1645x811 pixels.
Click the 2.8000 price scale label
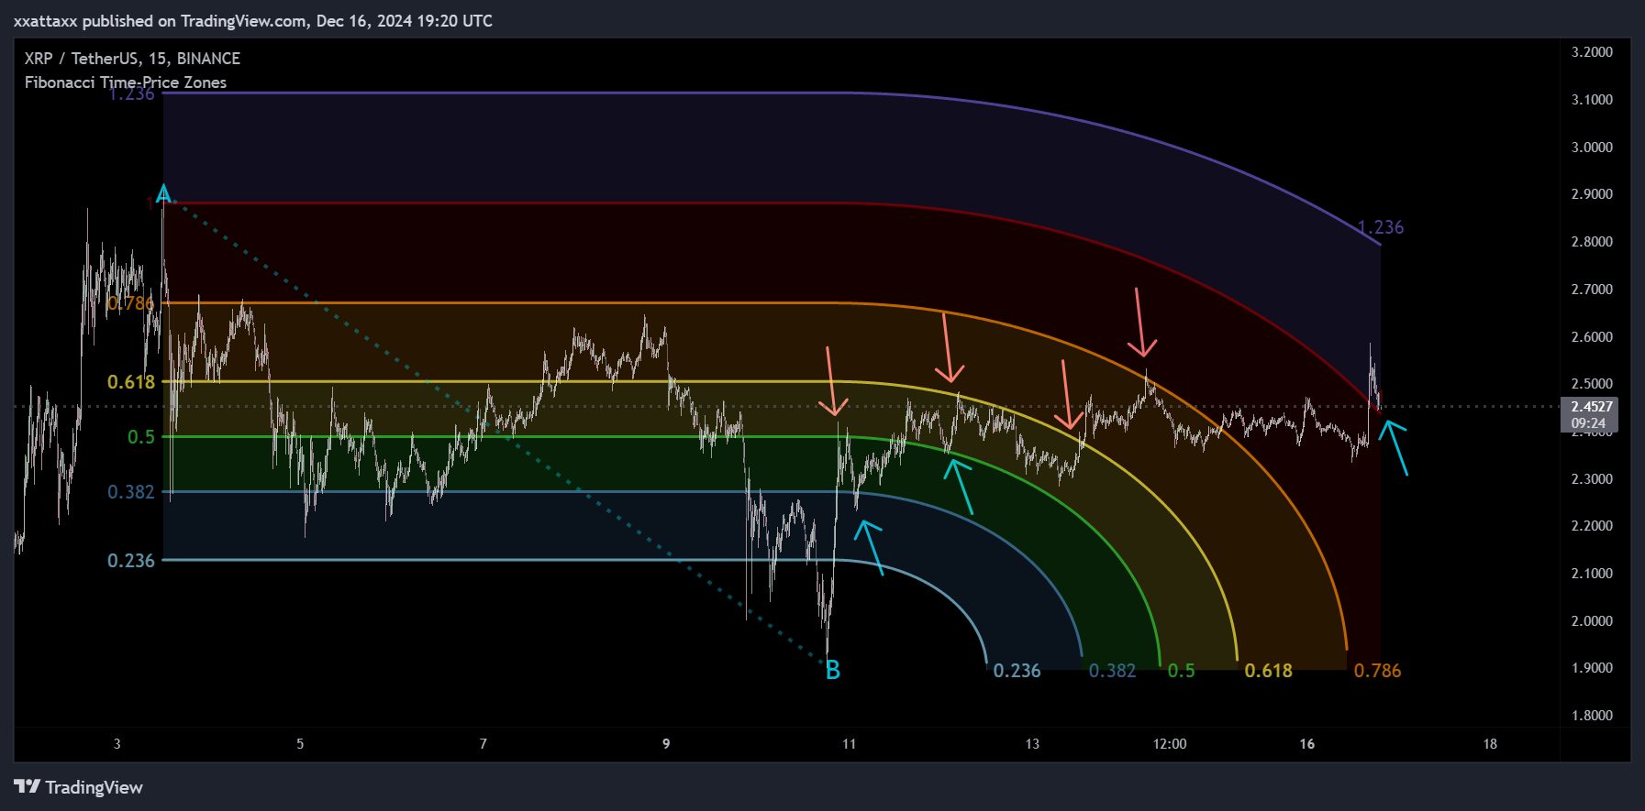1592,242
